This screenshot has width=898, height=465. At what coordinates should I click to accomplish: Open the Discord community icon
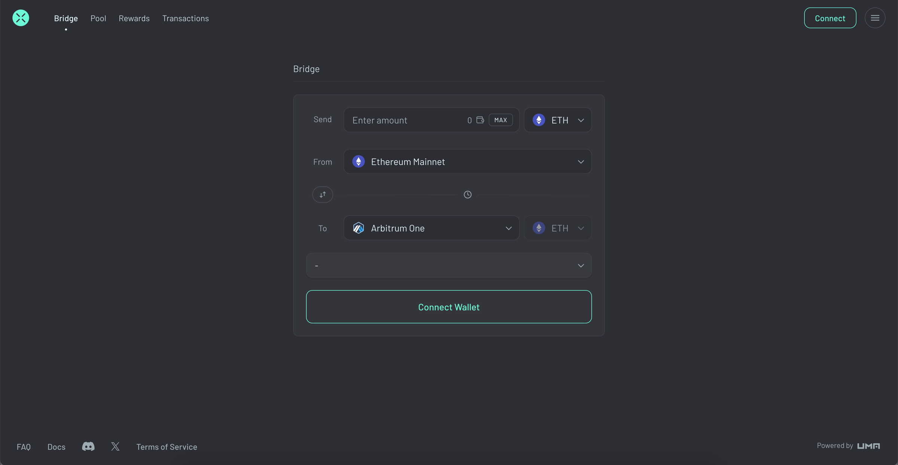(88, 446)
